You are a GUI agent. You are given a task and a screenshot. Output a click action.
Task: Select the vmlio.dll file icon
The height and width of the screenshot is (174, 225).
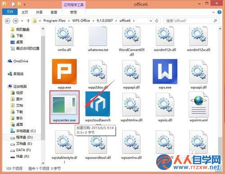point(64,36)
